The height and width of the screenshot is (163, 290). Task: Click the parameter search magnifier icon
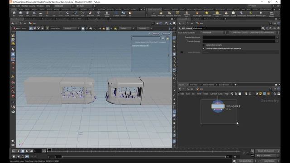pyautogui.click(x=271, y=28)
